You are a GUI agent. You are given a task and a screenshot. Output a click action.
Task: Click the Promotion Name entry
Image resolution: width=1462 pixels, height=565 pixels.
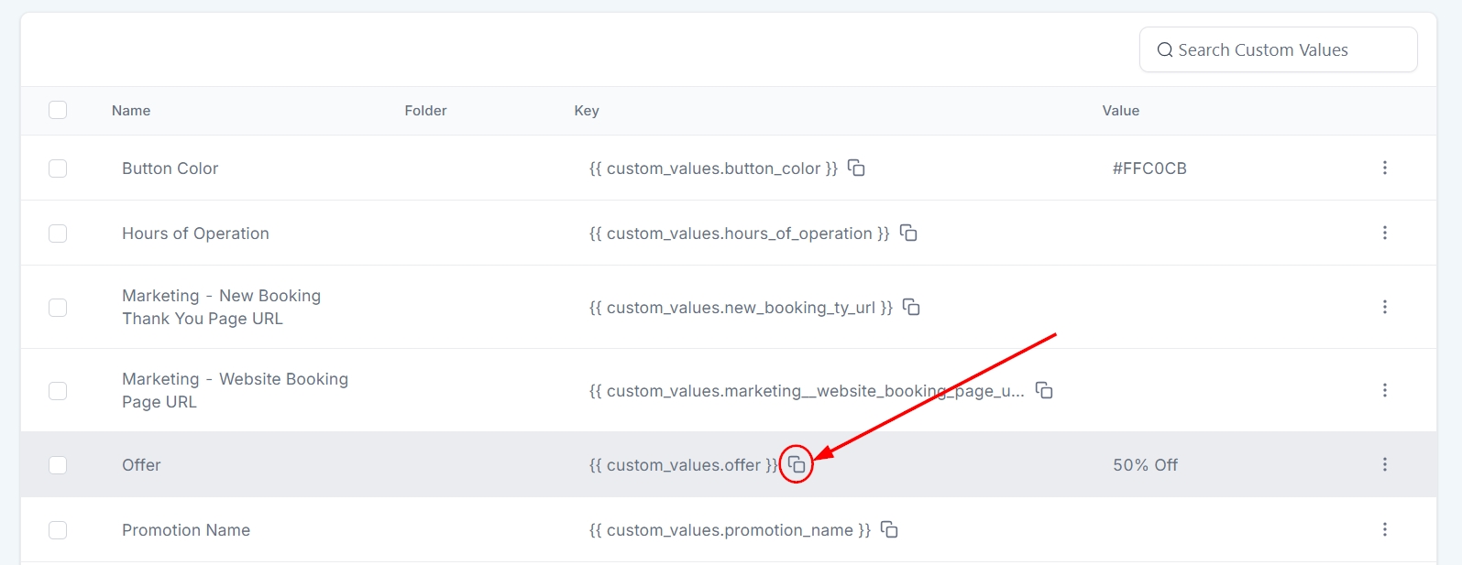(186, 530)
